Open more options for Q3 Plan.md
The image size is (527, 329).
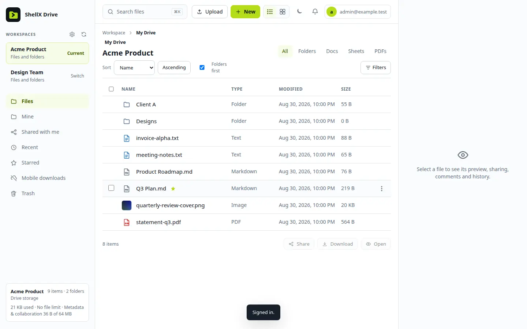(x=382, y=189)
